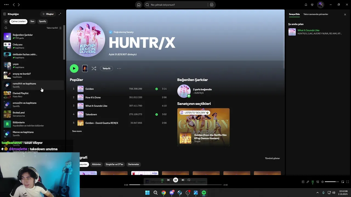Open the Bölümlerin episodes folder
Screen dimensions: 351x197
[x=33, y=124]
